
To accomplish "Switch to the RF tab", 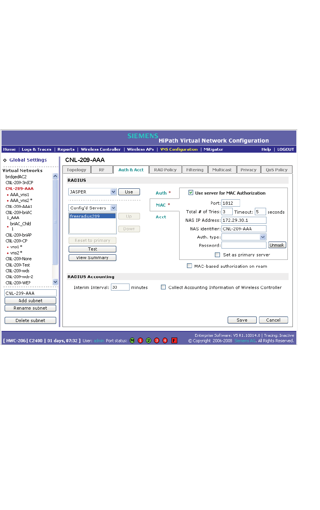I will point(102,170).
